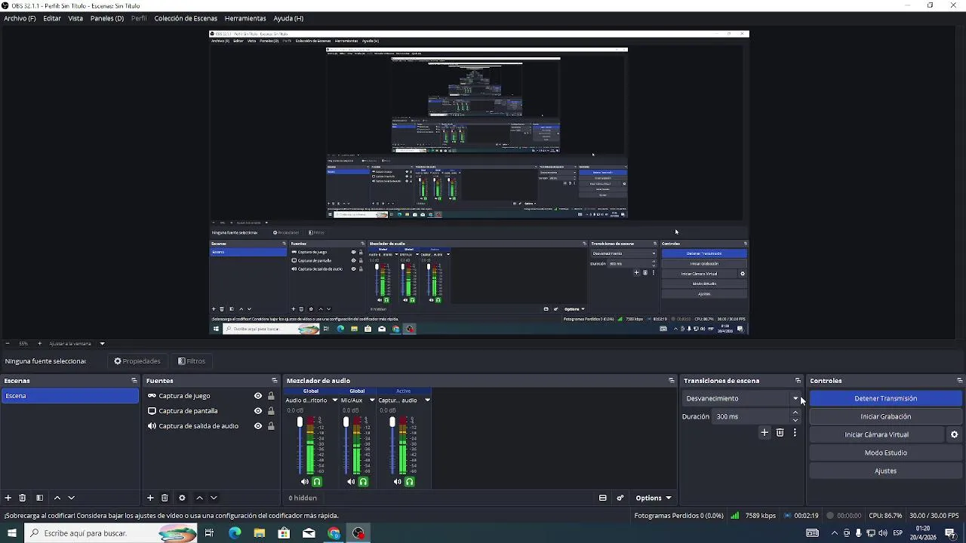Open transition properties three-dot menu
Screen dimensions: 966x543
795,433
